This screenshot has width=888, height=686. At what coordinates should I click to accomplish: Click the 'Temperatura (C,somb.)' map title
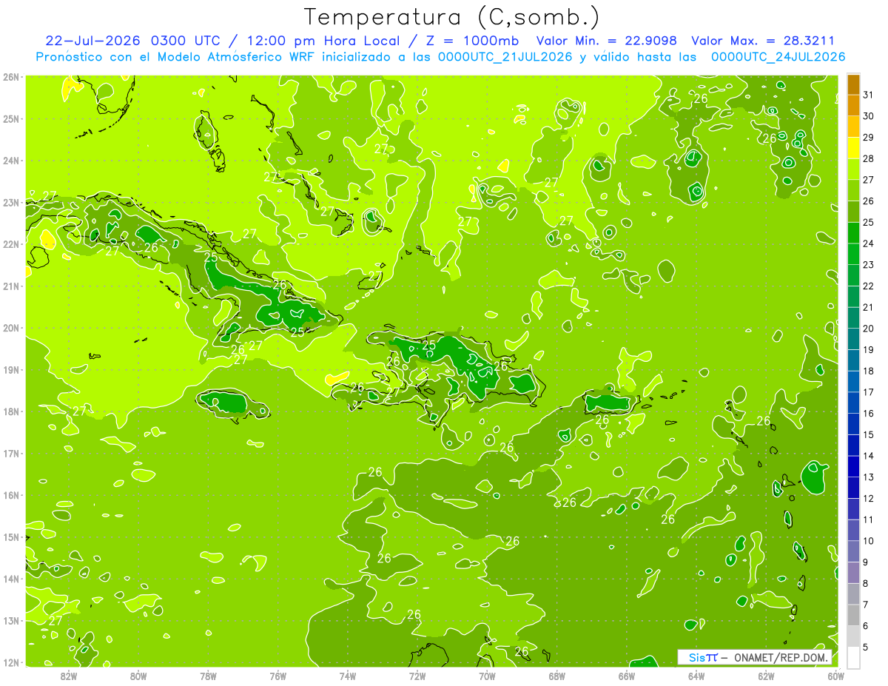click(x=452, y=17)
